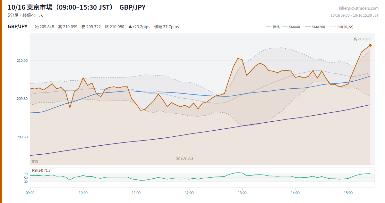Click the opening price 始 209.848
The width and height of the screenshot is (385, 203).
(44, 27)
